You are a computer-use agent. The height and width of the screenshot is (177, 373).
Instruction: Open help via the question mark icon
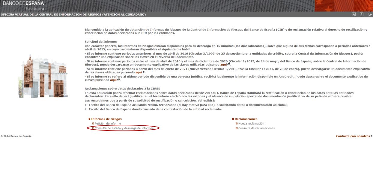[x=362, y=14]
